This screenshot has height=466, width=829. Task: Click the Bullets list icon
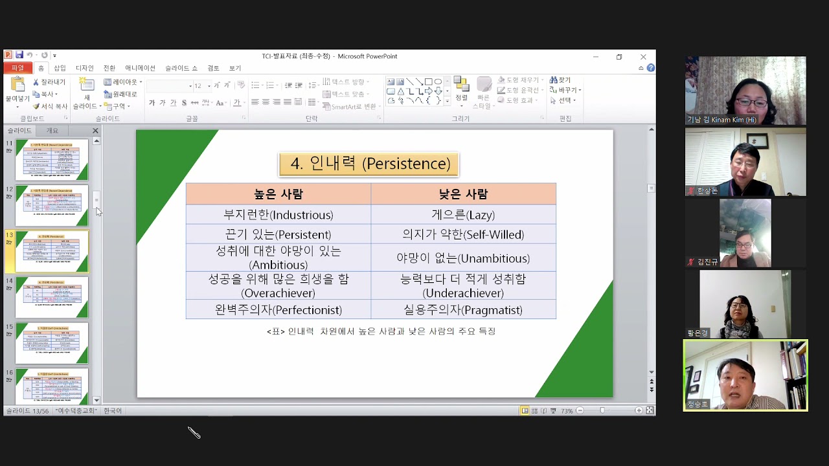coord(255,85)
